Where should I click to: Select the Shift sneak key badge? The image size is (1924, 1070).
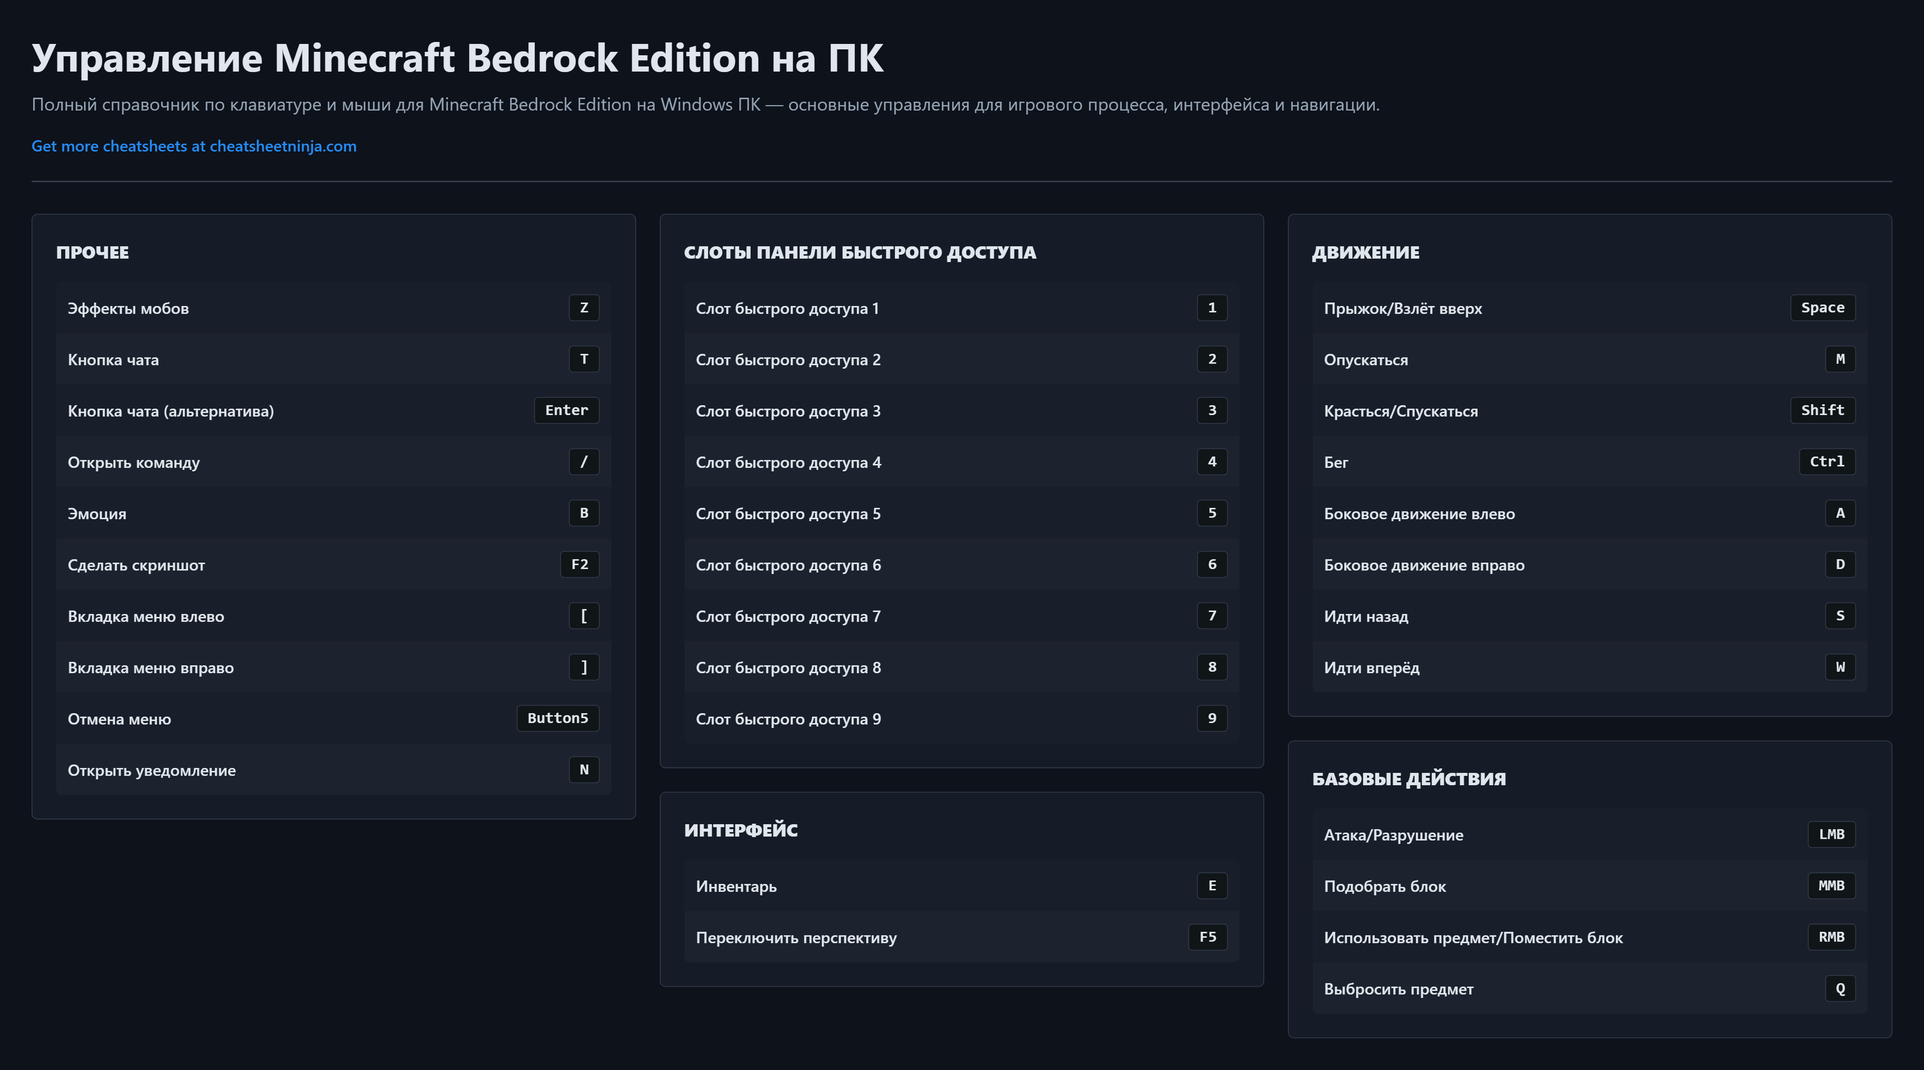coord(1822,410)
